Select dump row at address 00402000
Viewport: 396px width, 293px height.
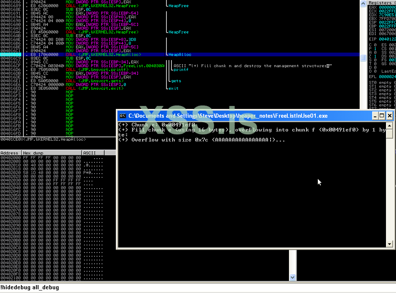pos(52,158)
